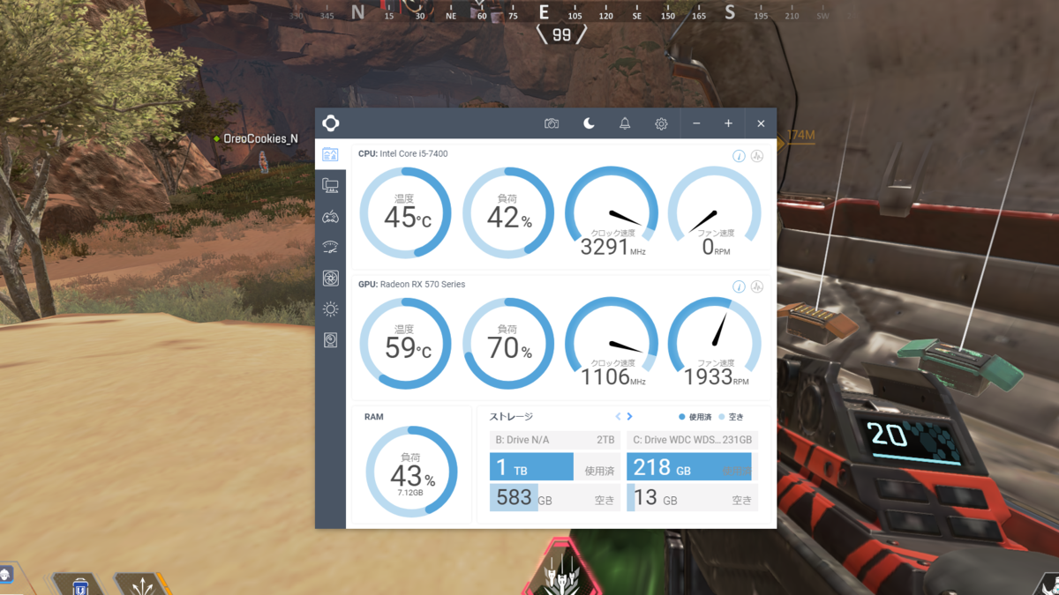Click CPU clock speed 3291 MHz dial
This screenshot has height=595, width=1059.
click(612, 212)
